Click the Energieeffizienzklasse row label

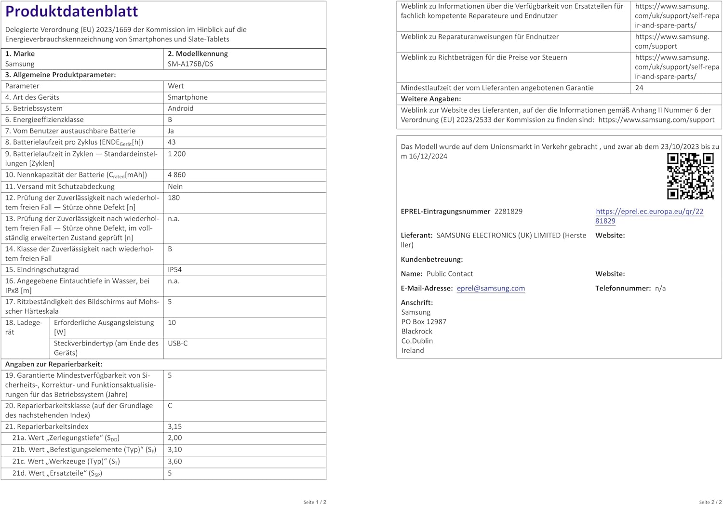44,120
